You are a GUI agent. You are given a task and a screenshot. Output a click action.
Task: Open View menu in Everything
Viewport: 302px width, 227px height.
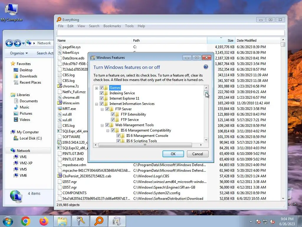tap(81, 26)
